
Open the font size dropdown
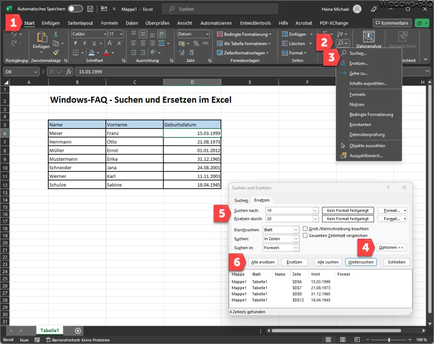pyautogui.click(x=121, y=34)
